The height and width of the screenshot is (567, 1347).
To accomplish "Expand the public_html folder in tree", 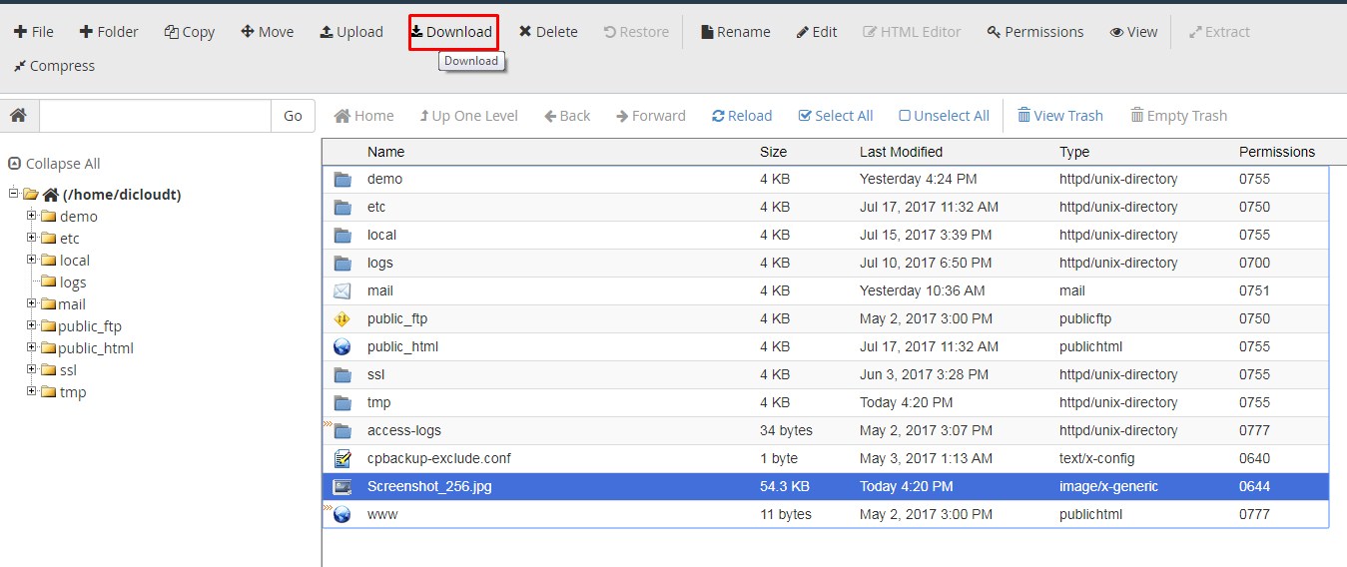I will tap(32, 347).
